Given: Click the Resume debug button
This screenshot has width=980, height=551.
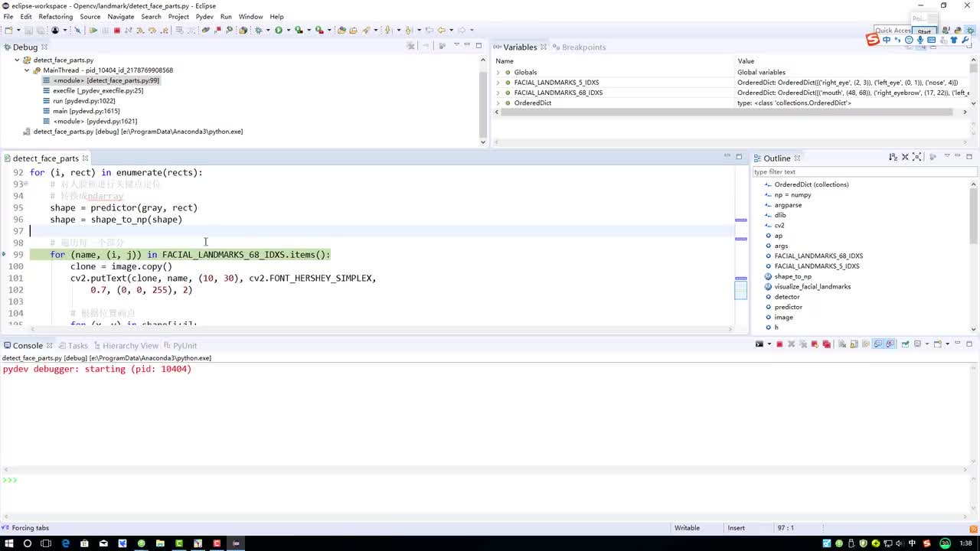Looking at the screenshot, I should (93, 31).
